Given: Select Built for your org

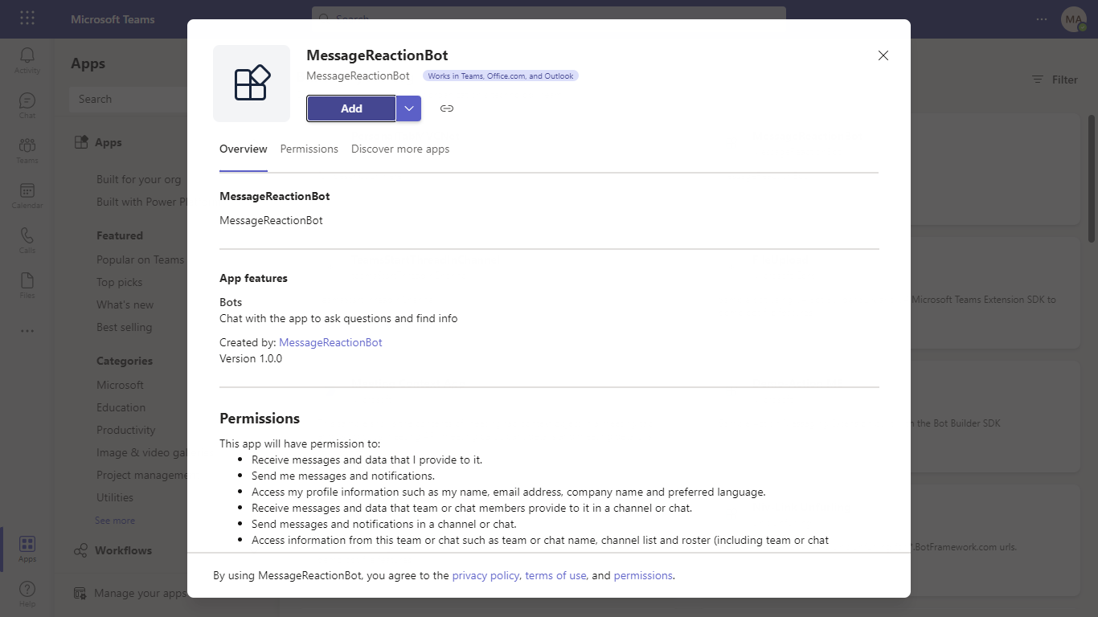Looking at the screenshot, I should (138, 179).
